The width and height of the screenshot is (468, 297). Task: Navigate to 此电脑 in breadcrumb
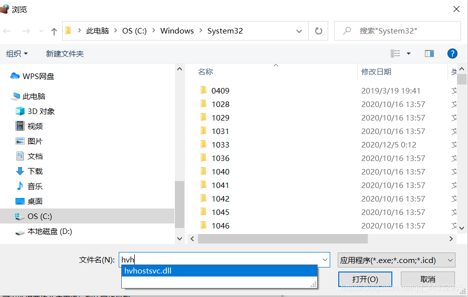97,31
